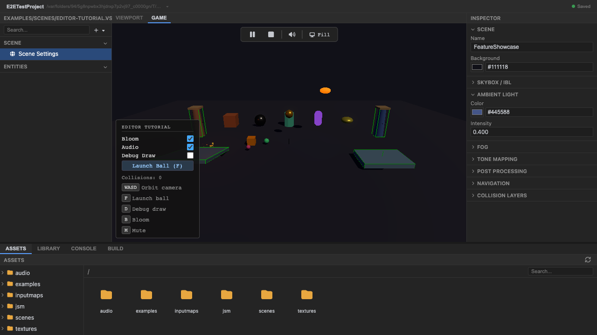Expand the jsm folder in assets tree
The width and height of the screenshot is (597, 335).
pos(3,306)
